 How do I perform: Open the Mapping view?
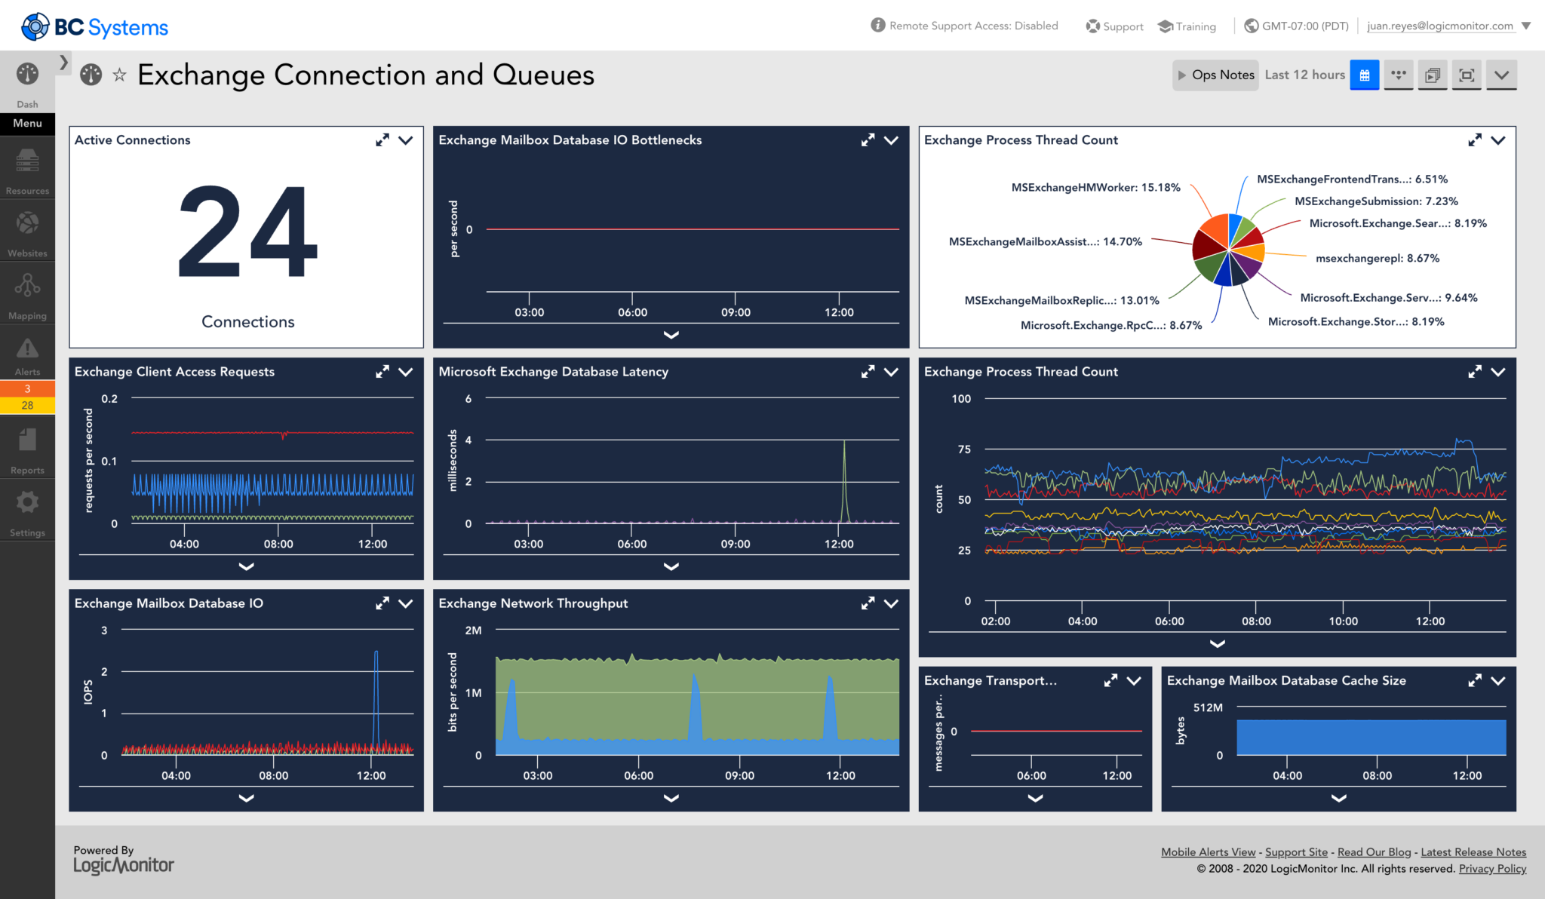[x=27, y=293]
